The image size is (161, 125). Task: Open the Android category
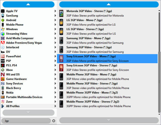point(28,20)
